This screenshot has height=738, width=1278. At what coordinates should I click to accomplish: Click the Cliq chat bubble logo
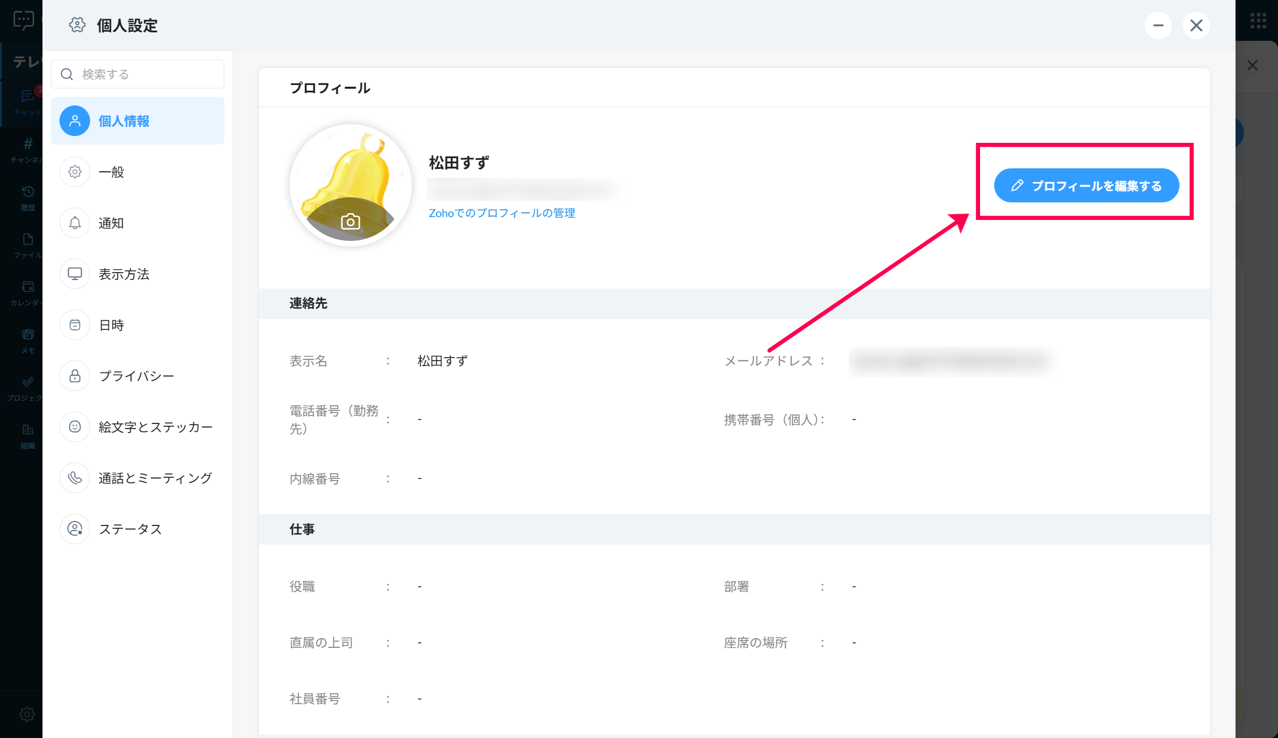pos(23,20)
